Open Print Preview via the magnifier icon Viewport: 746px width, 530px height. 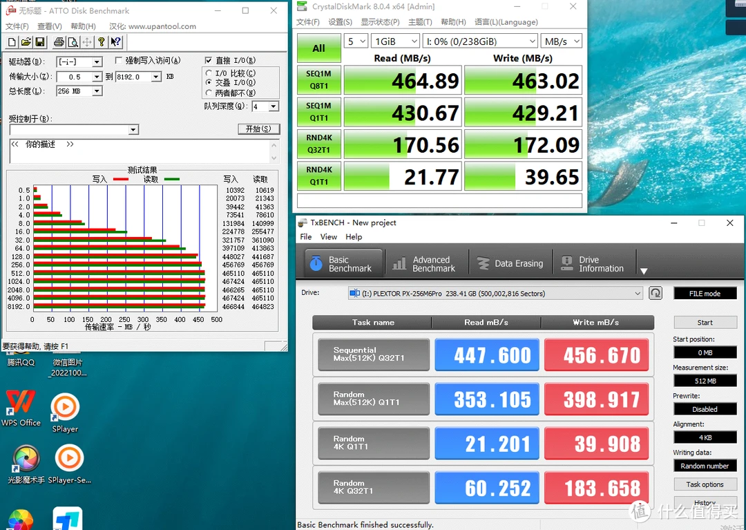pyautogui.click(x=73, y=43)
